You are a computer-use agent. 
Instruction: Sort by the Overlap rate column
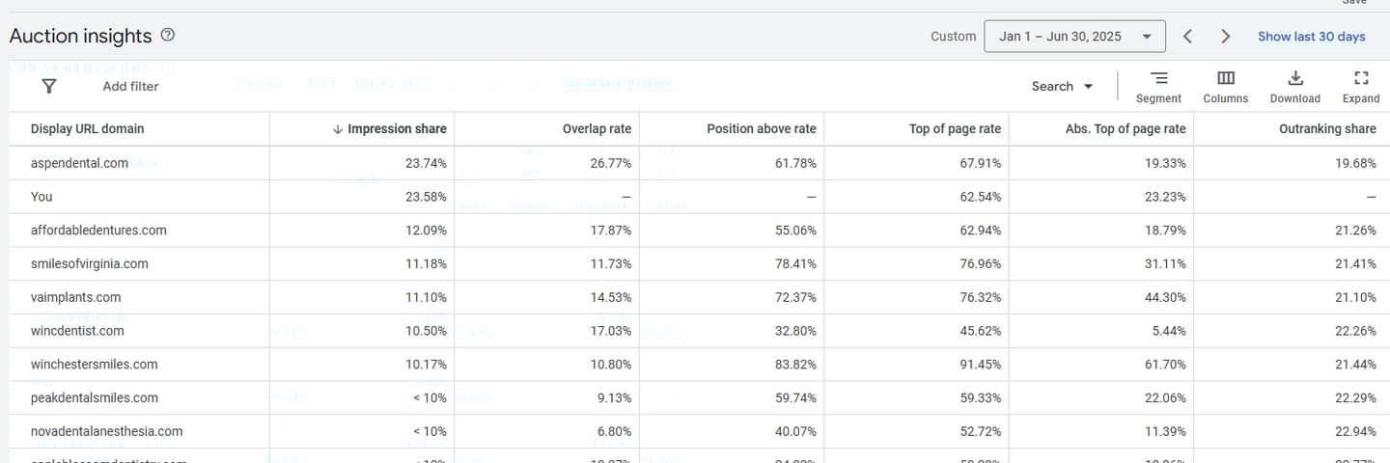[x=597, y=129]
